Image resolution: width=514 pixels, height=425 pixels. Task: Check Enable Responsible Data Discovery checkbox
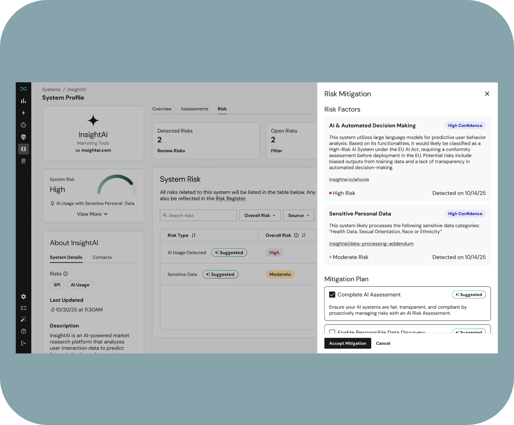click(332, 332)
